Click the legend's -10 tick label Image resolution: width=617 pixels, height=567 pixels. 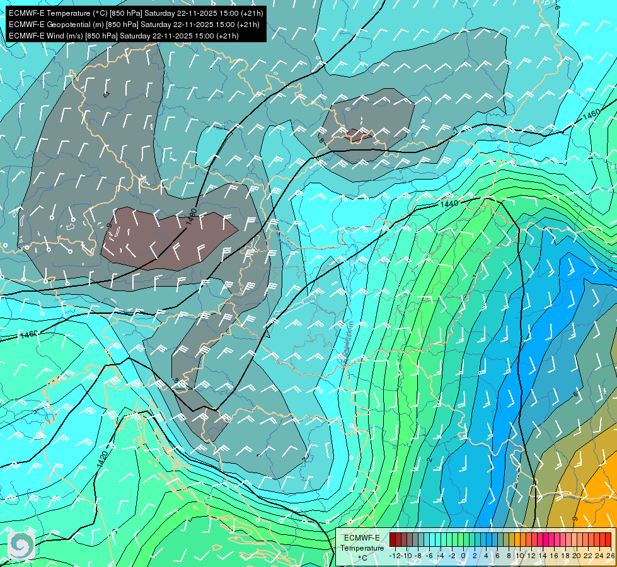pos(407,556)
